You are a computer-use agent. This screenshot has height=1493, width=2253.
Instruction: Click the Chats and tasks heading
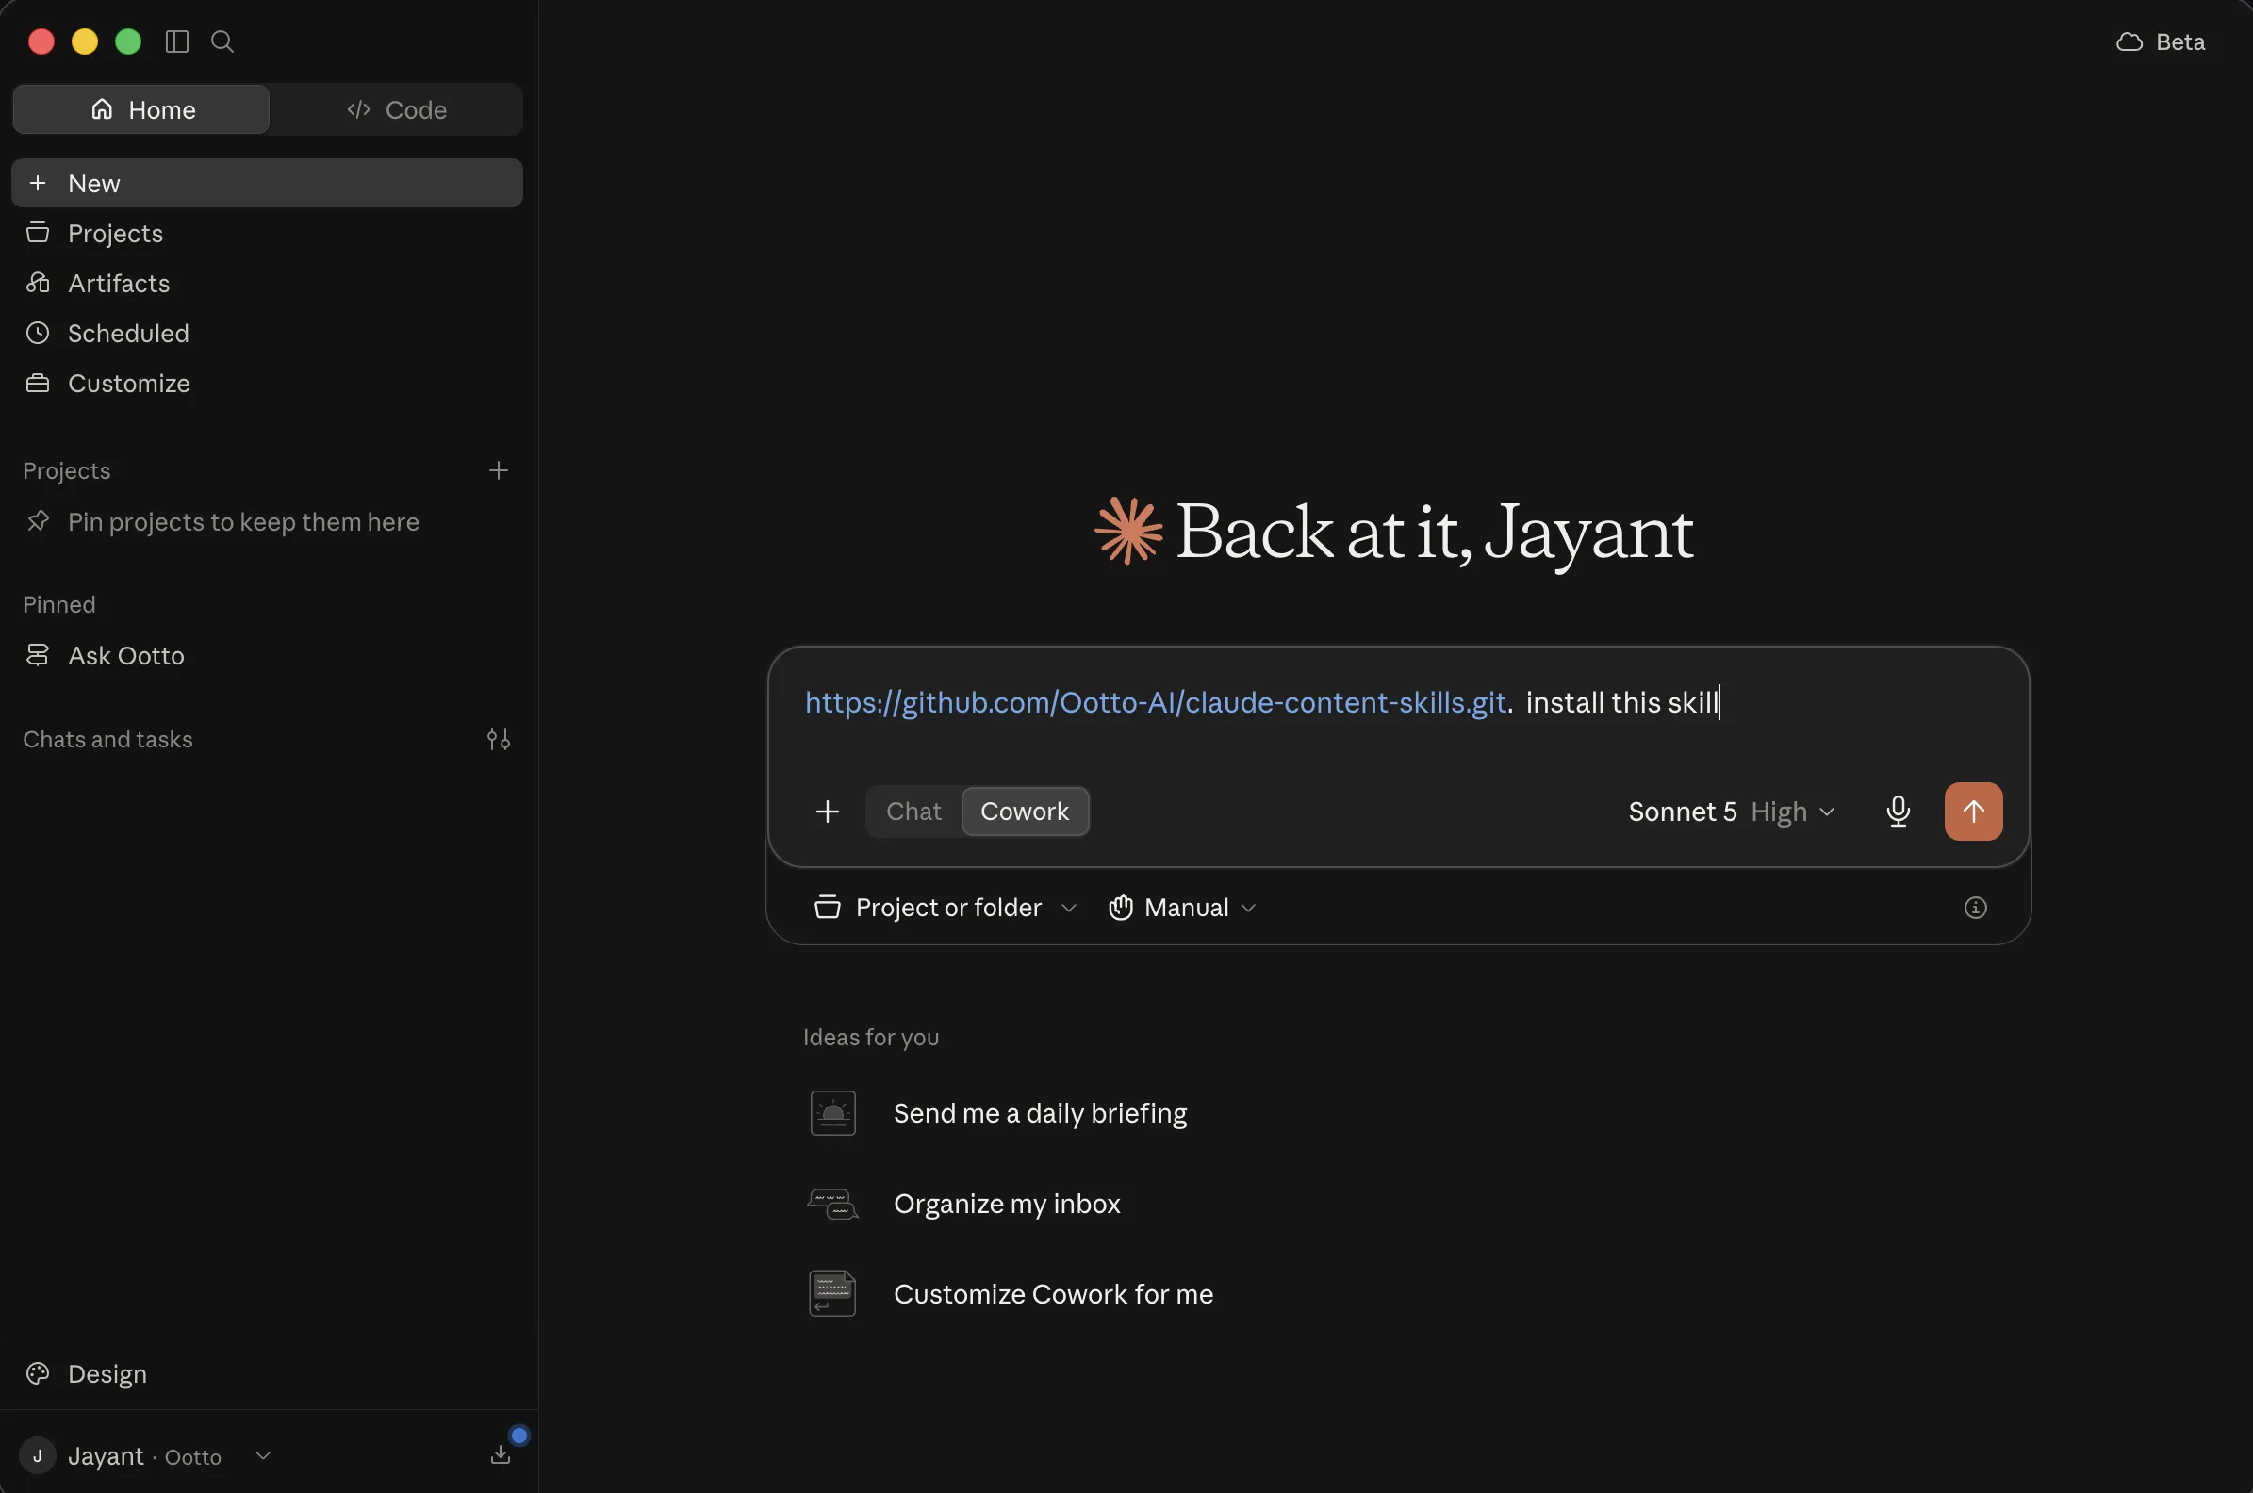click(107, 739)
